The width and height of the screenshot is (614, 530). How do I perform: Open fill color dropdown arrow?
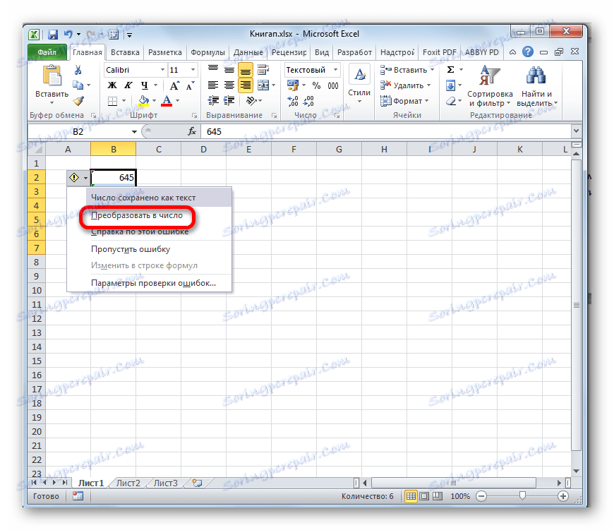[154, 101]
